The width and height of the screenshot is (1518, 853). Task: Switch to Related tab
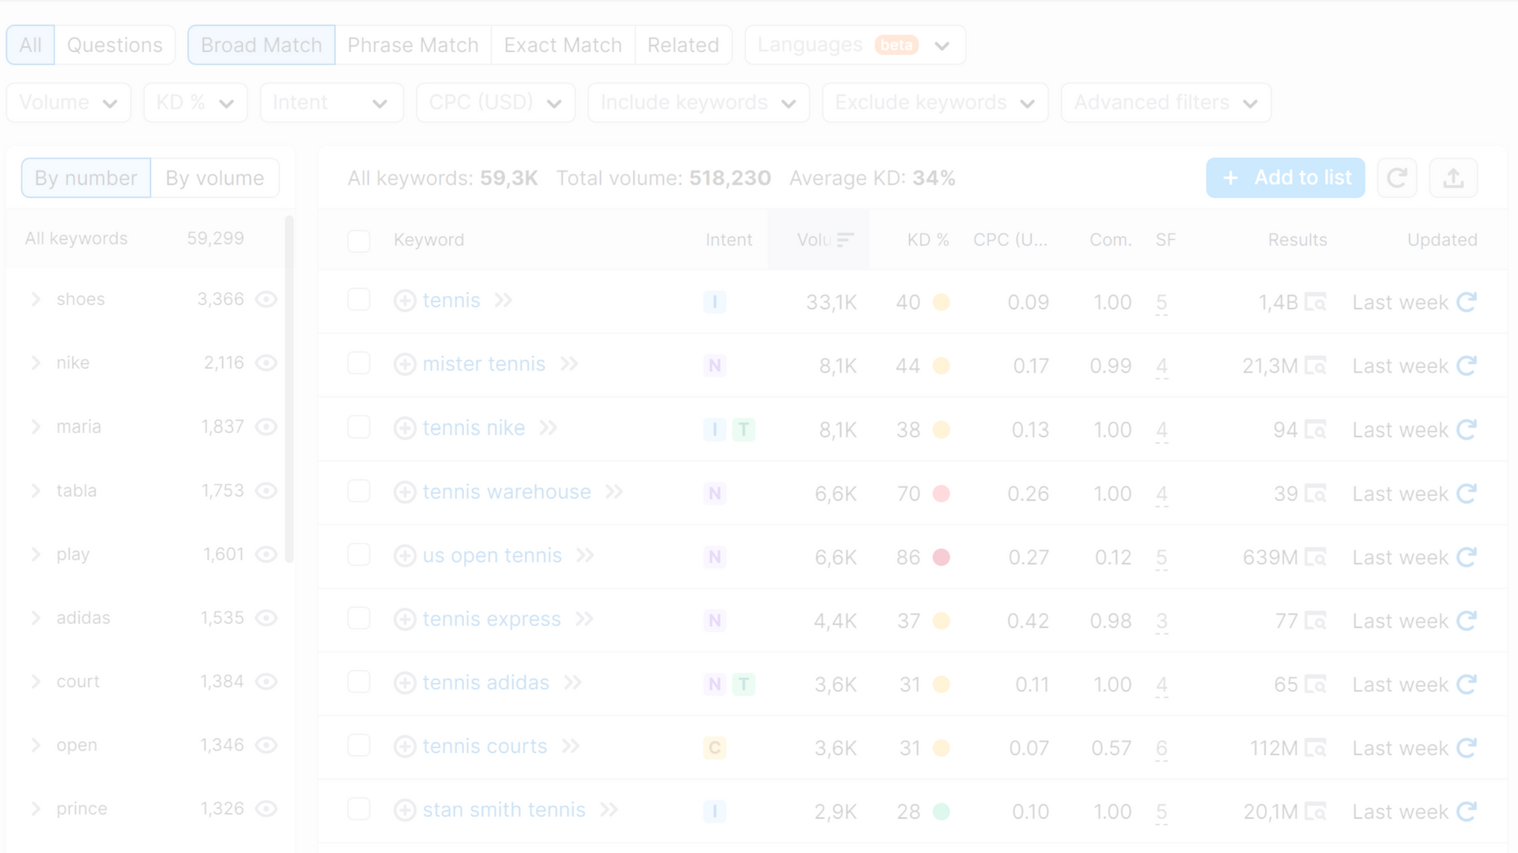pyautogui.click(x=683, y=45)
